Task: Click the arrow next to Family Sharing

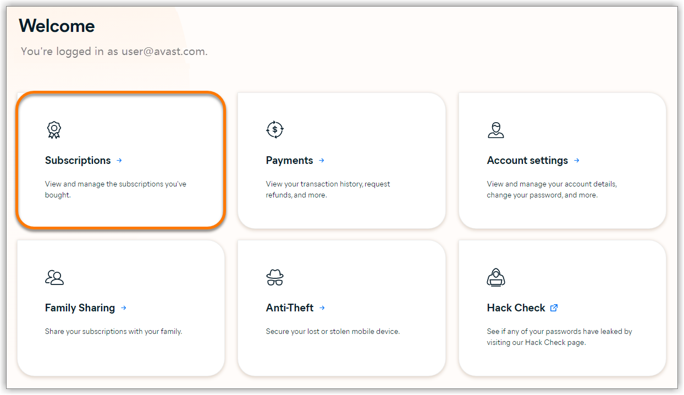Action: click(124, 308)
